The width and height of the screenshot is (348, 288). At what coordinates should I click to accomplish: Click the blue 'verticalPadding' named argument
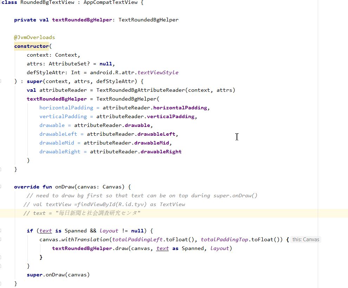coord(63,117)
